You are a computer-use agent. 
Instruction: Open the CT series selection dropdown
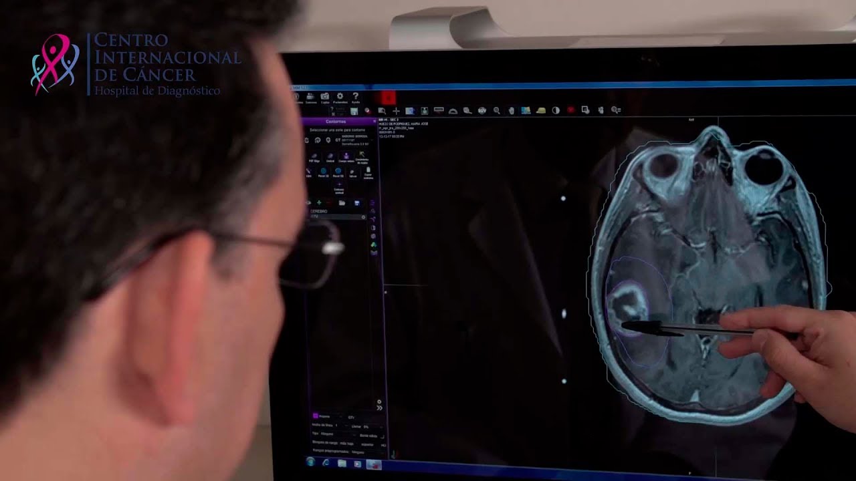click(x=355, y=140)
